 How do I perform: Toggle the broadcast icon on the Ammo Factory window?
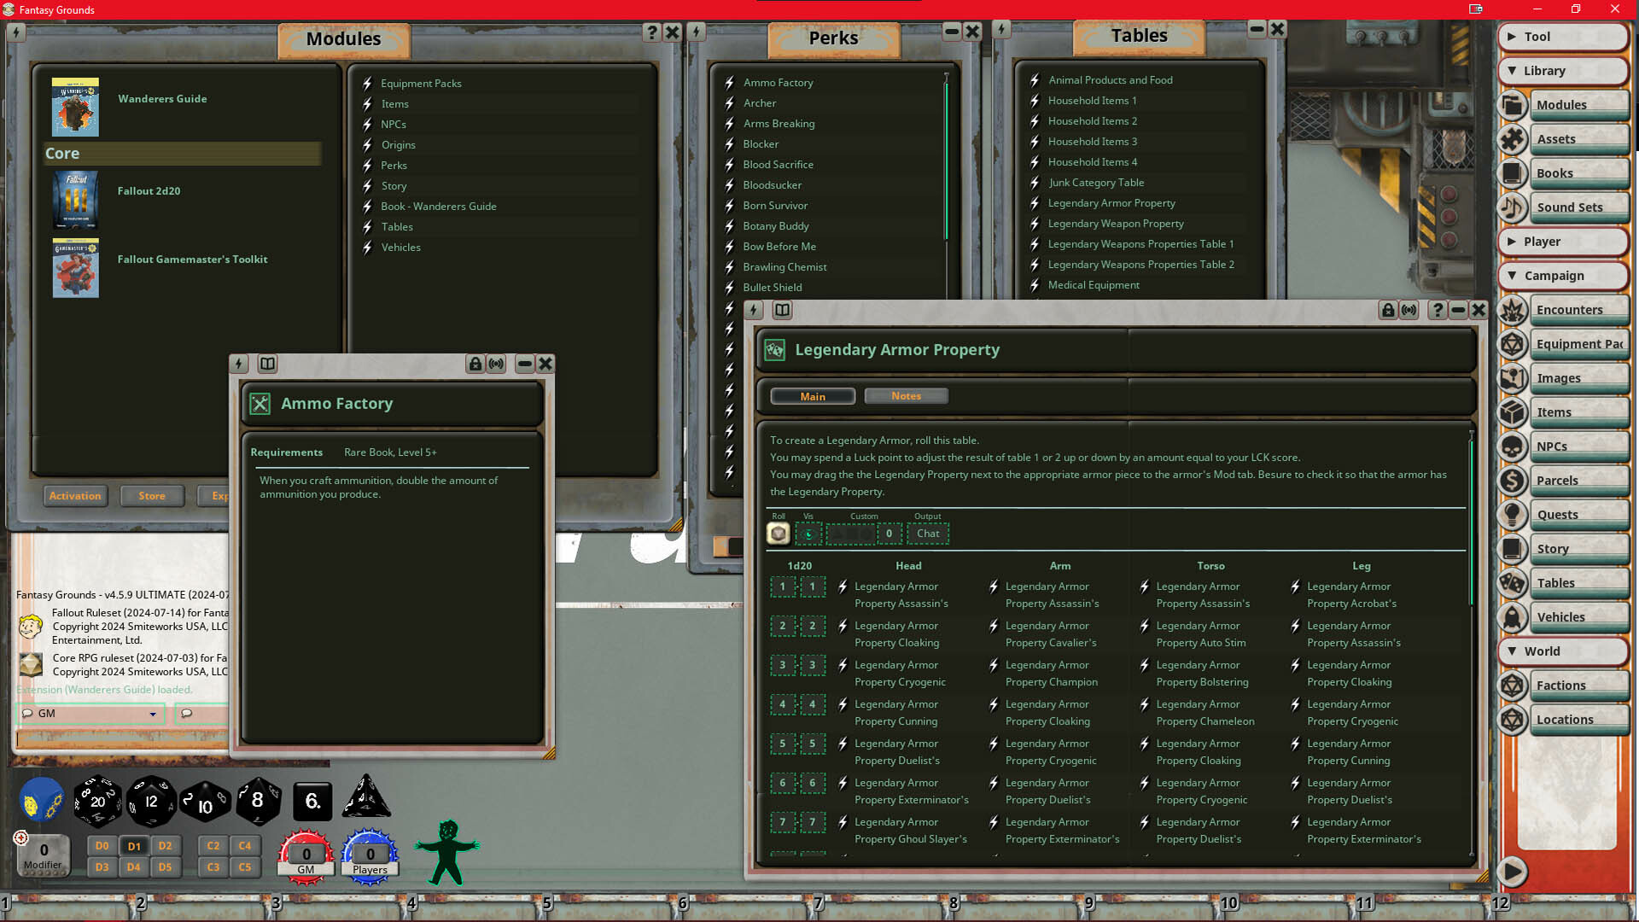497,363
